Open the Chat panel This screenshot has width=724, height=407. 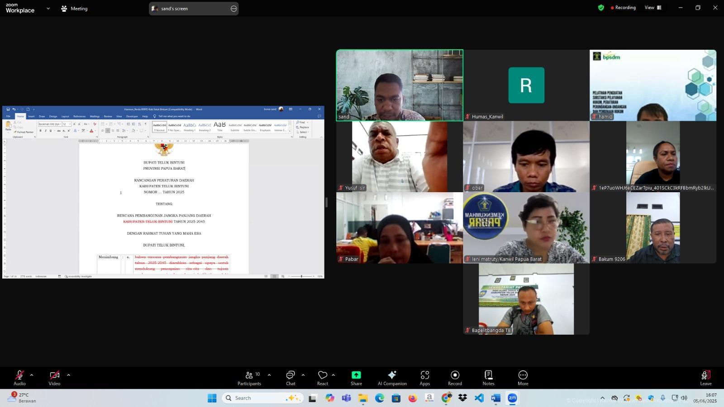[x=291, y=378]
